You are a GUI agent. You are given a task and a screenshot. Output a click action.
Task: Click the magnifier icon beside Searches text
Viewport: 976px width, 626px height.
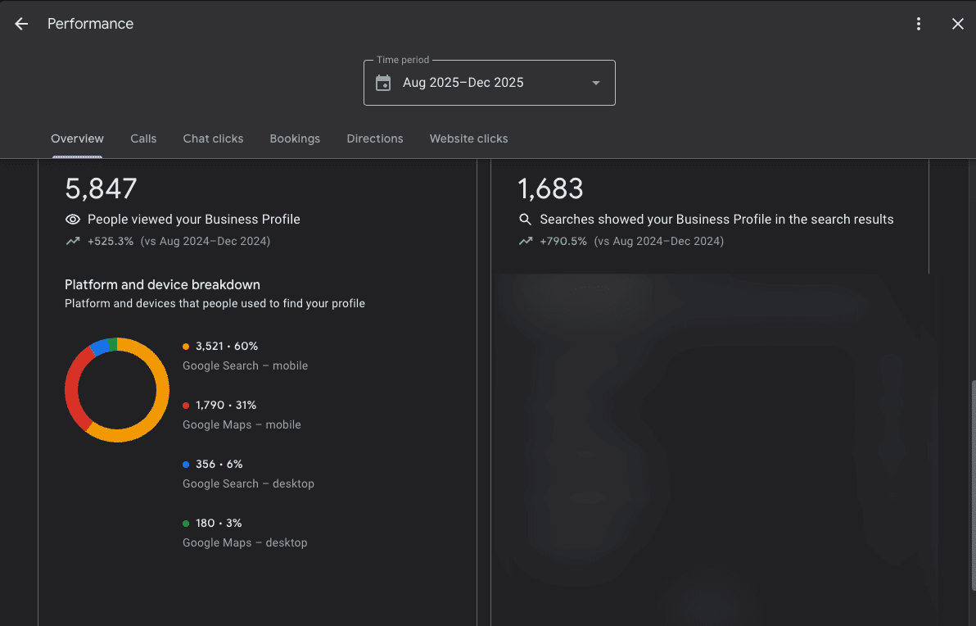pyautogui.click(x=526, y=220)
